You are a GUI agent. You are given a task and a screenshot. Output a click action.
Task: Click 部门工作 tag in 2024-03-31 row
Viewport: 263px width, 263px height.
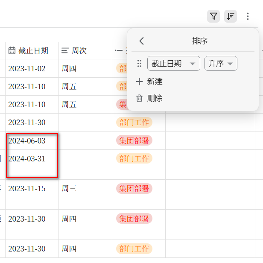point(134,158)
